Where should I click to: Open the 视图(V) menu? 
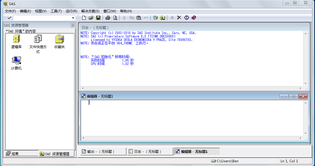[41, 11]
